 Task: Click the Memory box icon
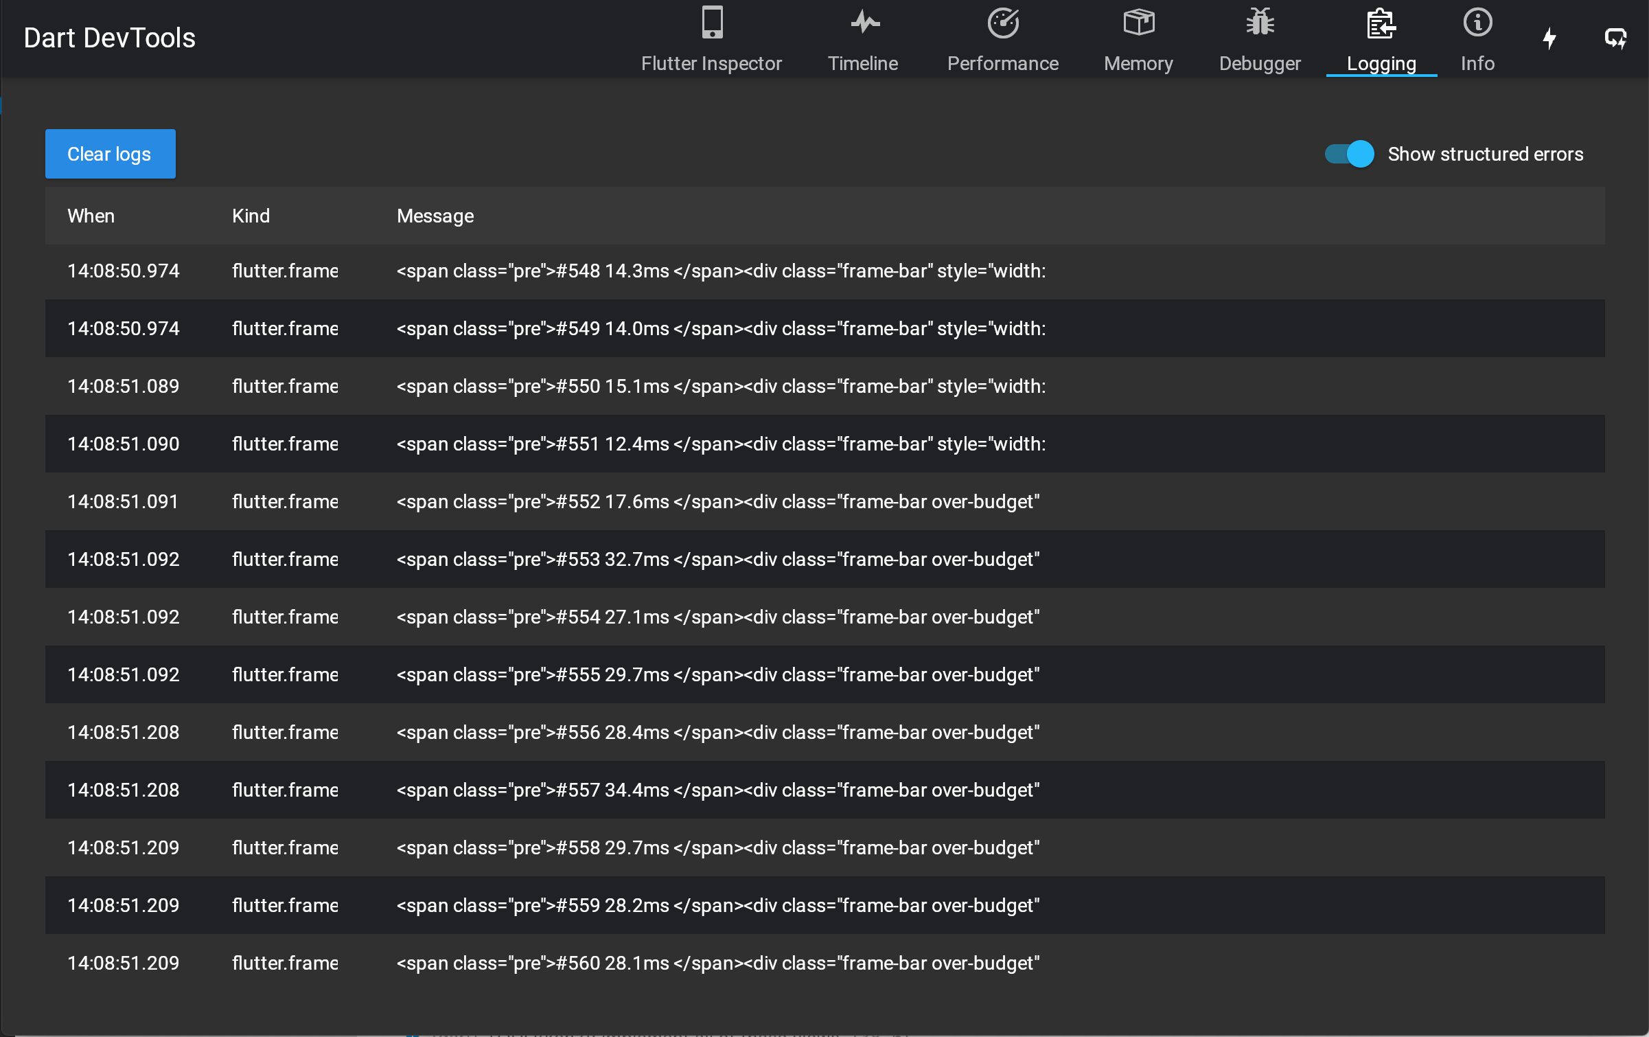[1138, 23]
